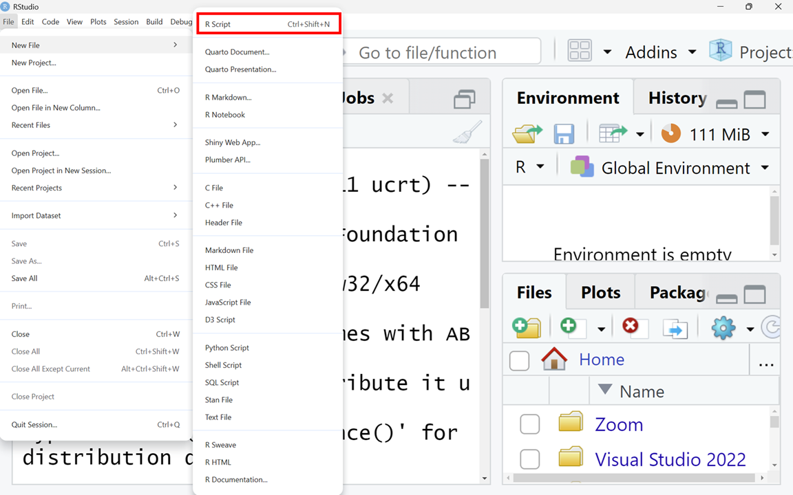This screenshot has height=495, width=793.
Task: Click the rename file icon
Action: click(675, 329)
